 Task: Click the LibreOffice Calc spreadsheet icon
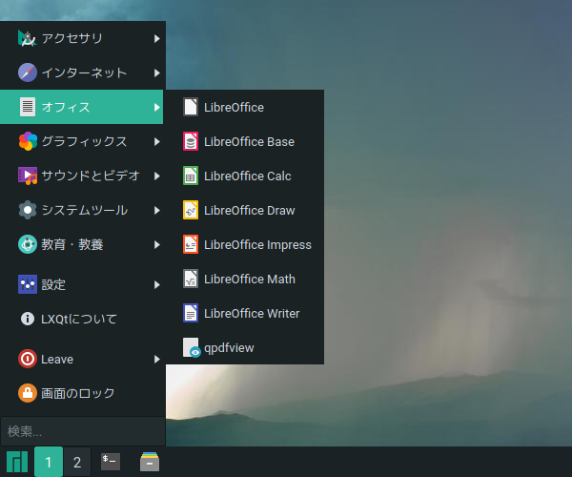click(191, 176)
